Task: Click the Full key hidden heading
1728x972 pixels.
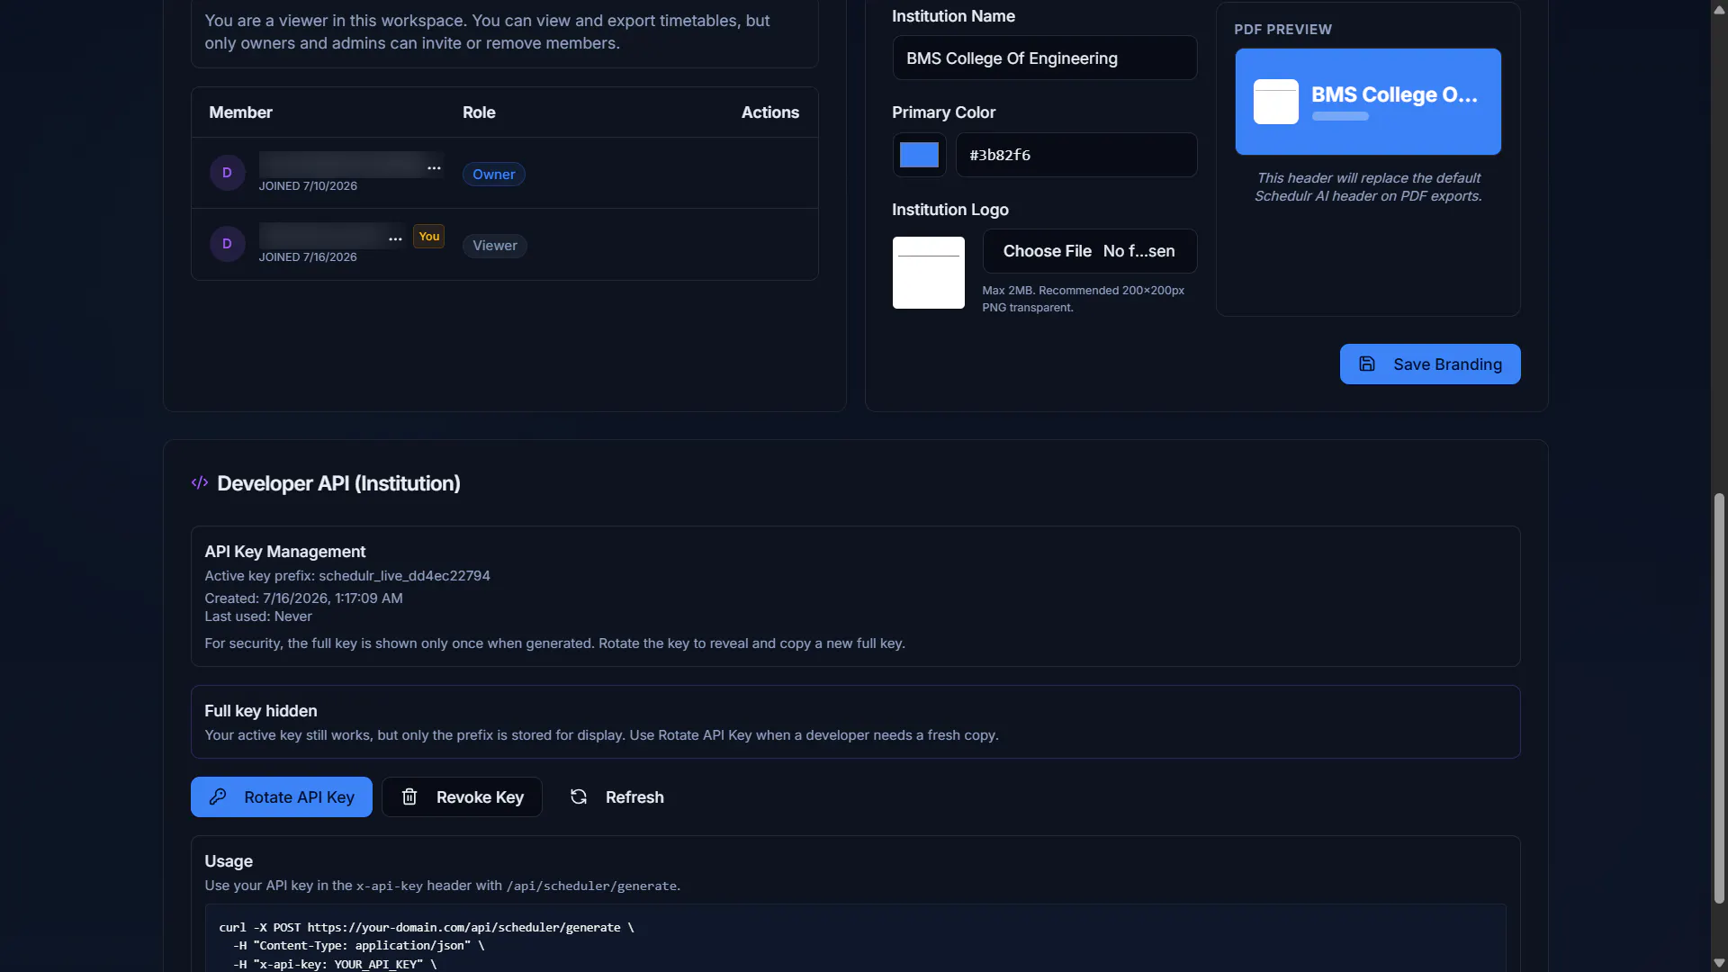Action: (260, 711)
